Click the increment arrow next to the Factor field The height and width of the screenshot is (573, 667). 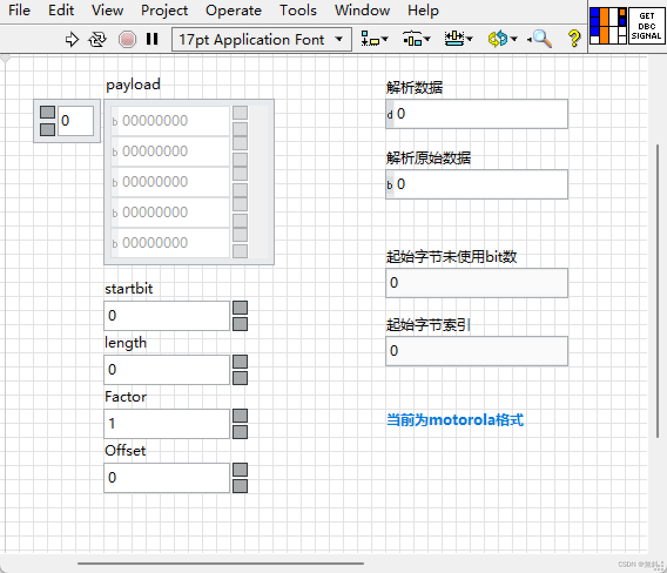(240, 414)
